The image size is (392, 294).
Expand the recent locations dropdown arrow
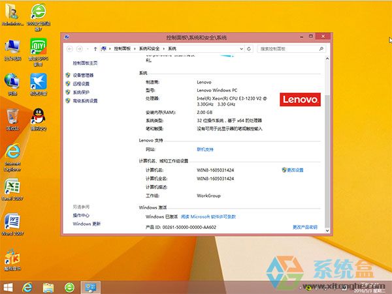tap(88, 49)
